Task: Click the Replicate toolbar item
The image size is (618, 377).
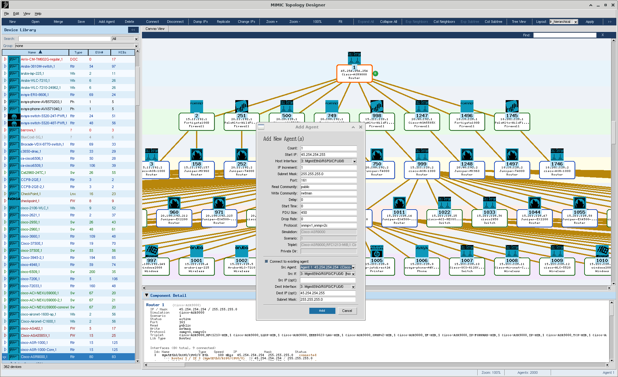Action: coord(223,22)
